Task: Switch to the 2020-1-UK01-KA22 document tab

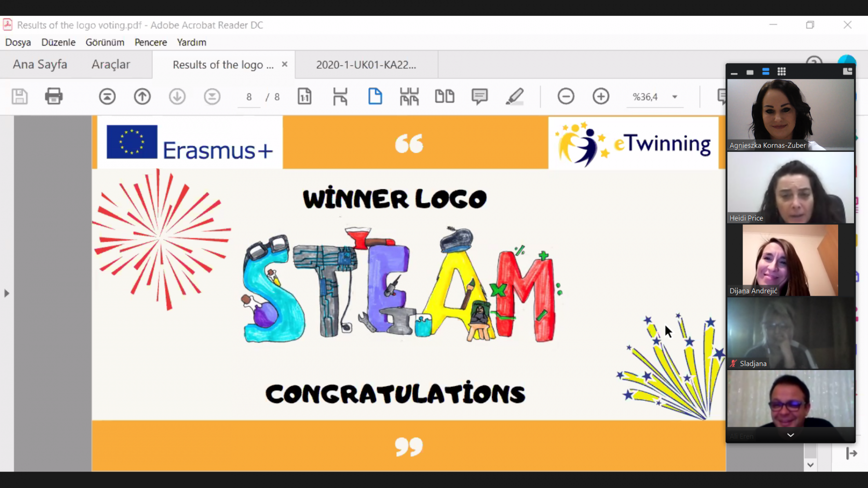Action: pyautogui.click(x=366, y=65)
